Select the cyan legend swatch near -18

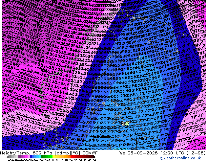coord(40,157)
